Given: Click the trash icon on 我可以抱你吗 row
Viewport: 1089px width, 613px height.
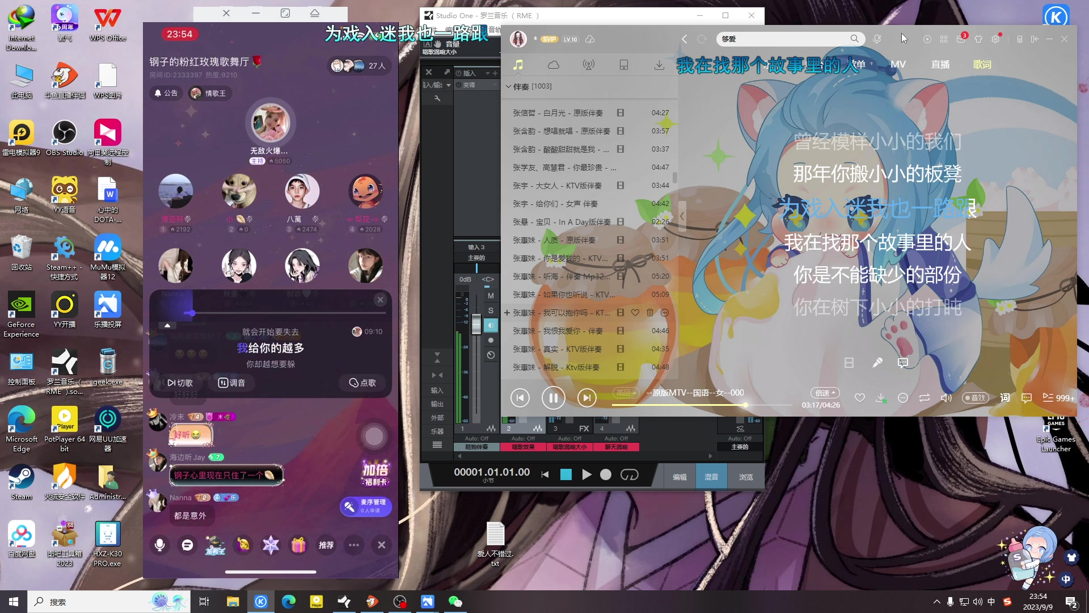Looking at the screenshot, I should (650, 313).
